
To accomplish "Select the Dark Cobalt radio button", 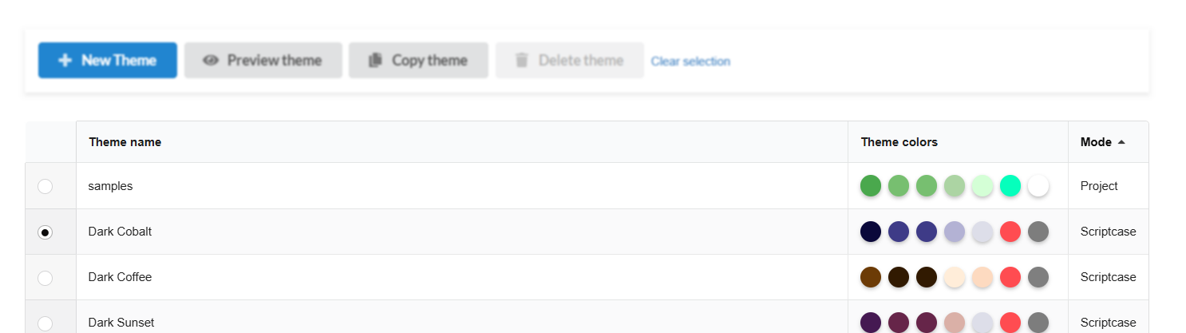I will (x=45, y=232).
